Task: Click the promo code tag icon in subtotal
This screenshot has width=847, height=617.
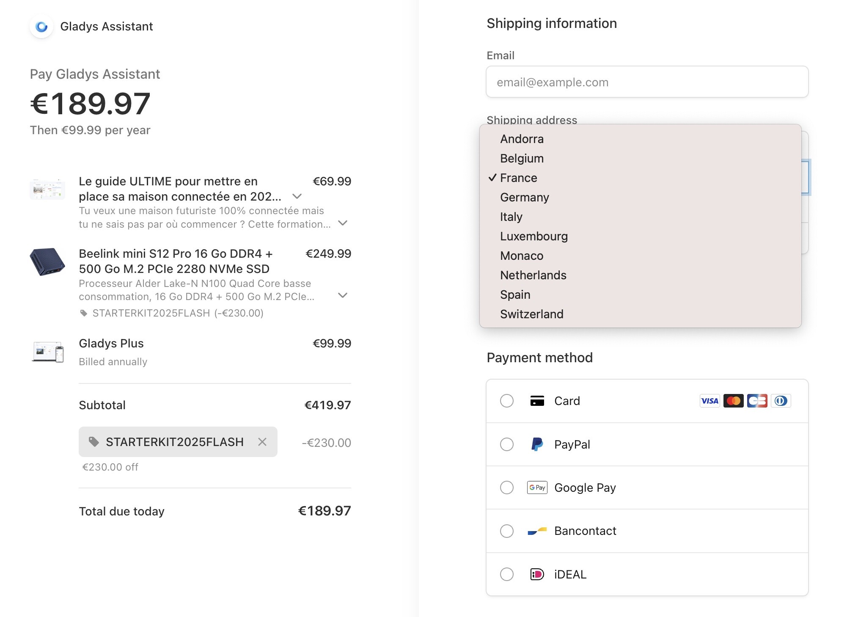Action: point(93,442)
